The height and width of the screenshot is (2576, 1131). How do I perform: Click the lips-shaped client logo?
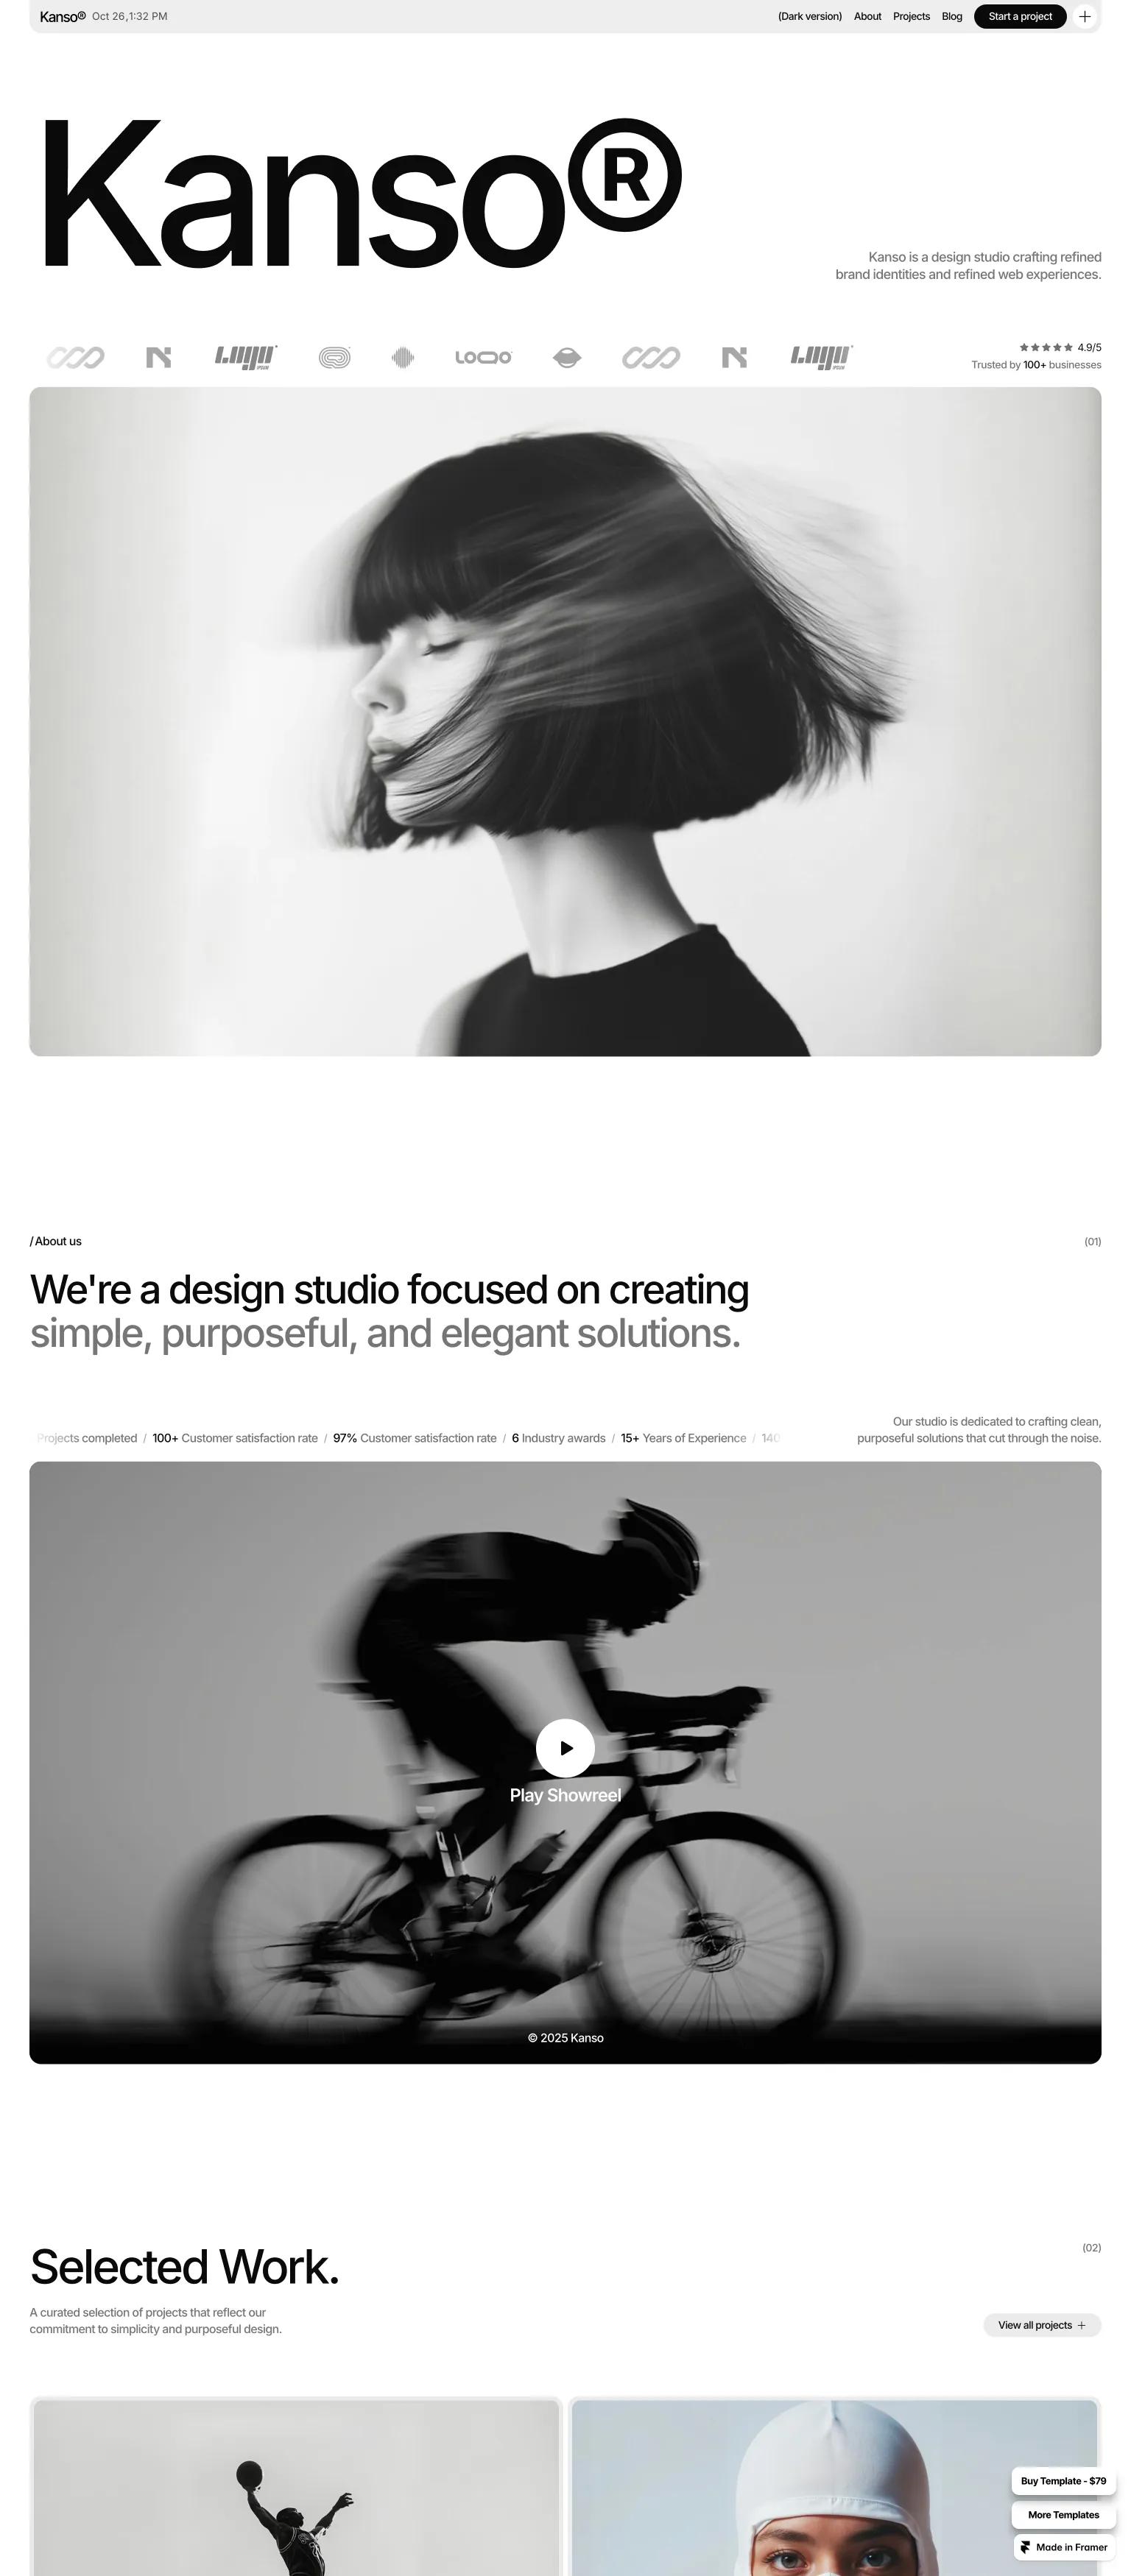(x=566, y=357)
